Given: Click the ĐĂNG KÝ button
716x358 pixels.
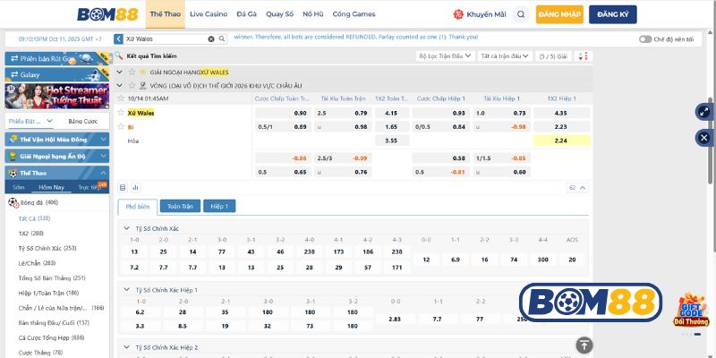Looking at the screenshot, I should click(610, 14).
